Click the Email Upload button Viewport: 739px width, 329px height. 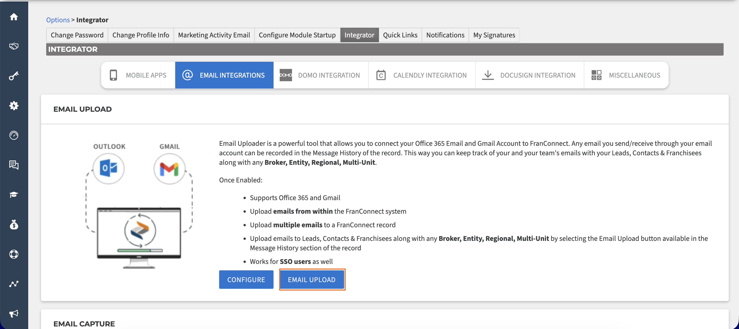pos(312,280)
